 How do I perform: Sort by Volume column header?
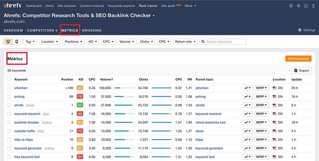click(106, 79)
